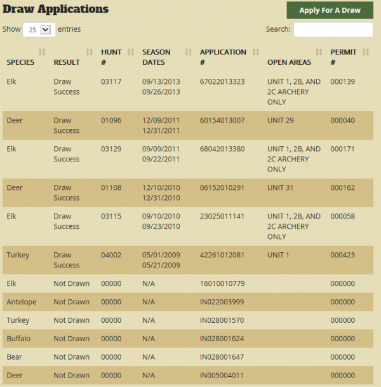Open the Show entries count dropdown
381x387 pixels.
click(37, 29)
